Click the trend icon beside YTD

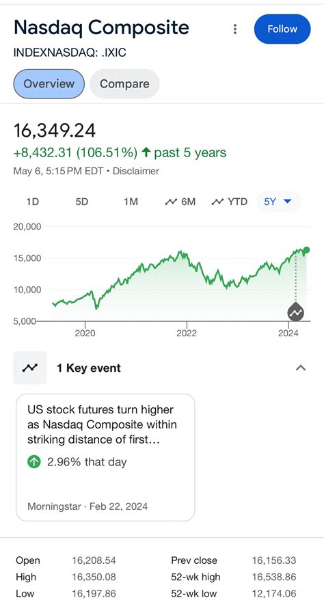pyautogui.click(x=217, y=202)
